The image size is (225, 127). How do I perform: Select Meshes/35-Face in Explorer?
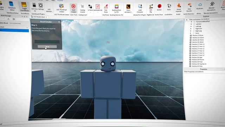(197, 62)
